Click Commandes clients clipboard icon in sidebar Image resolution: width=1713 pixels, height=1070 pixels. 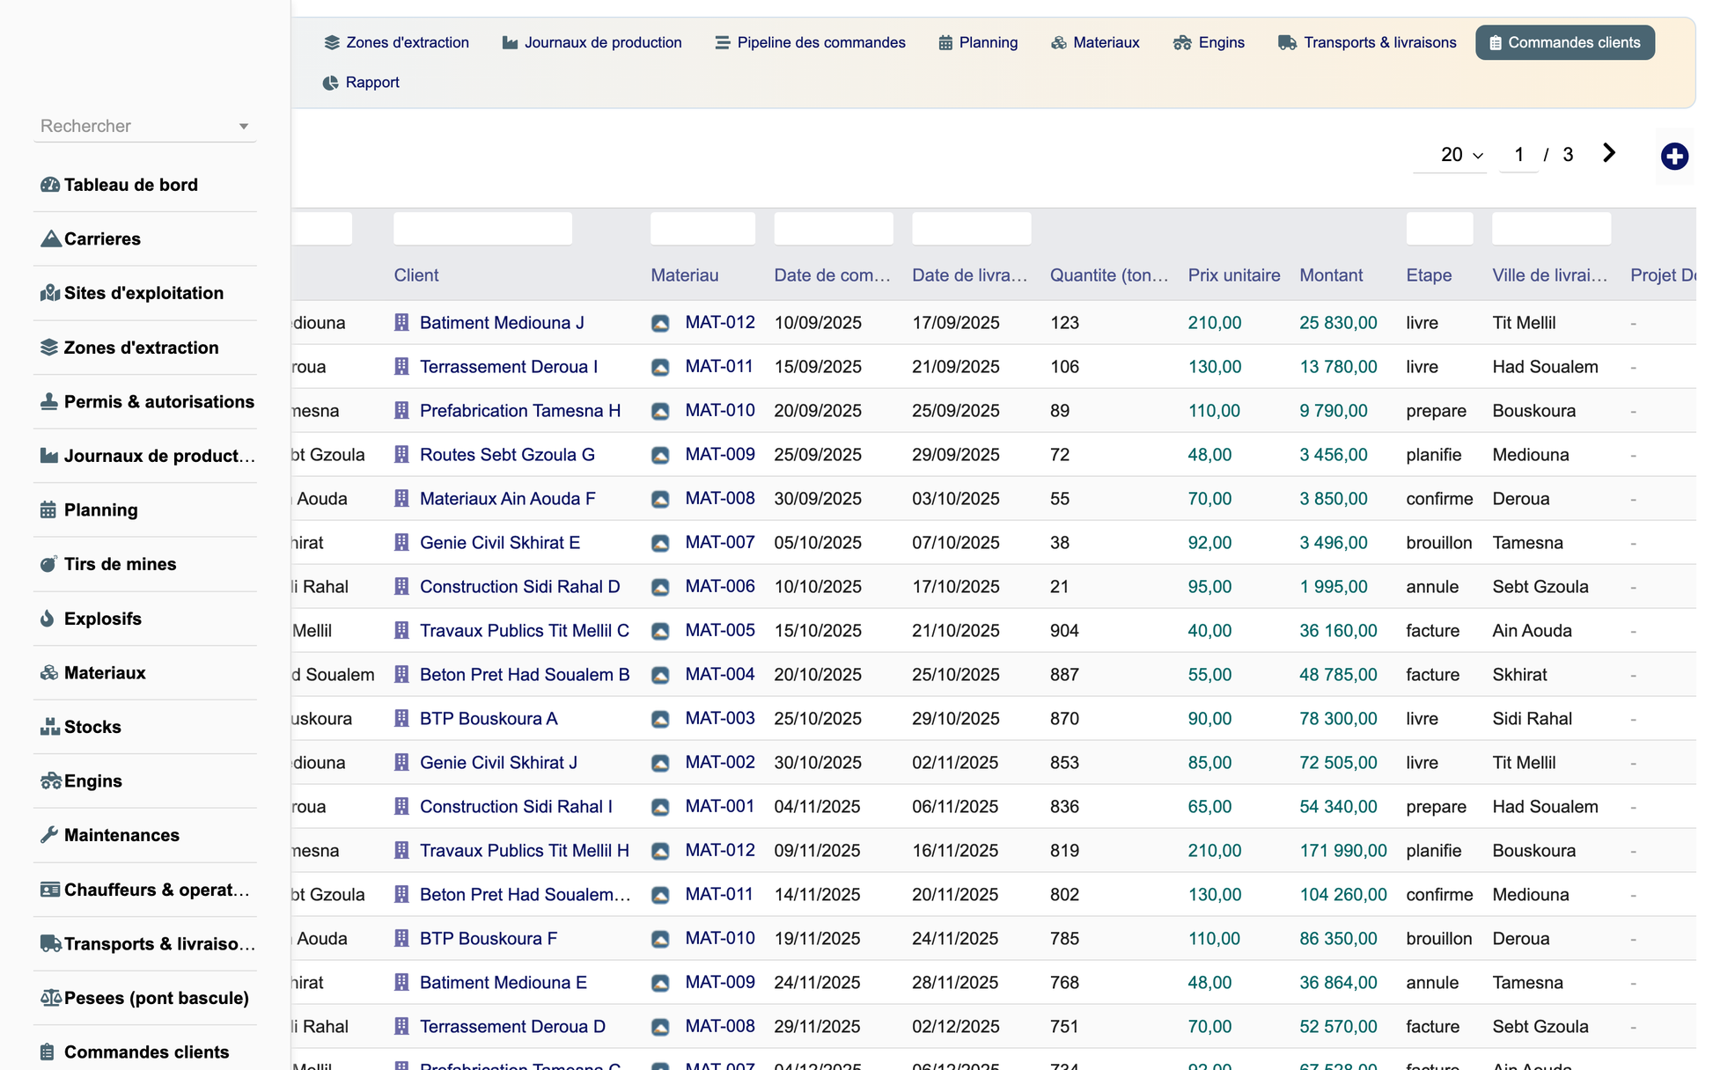click(48, 1052)
